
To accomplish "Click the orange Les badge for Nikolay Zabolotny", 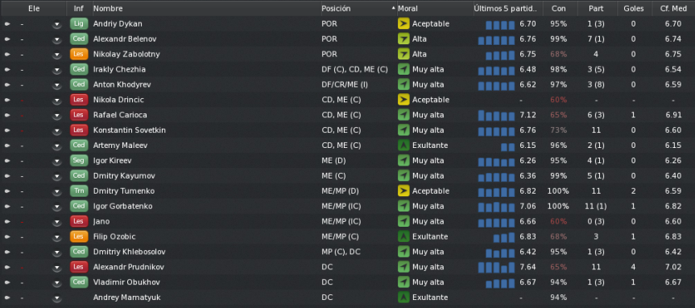I will [x=79, y=54].
